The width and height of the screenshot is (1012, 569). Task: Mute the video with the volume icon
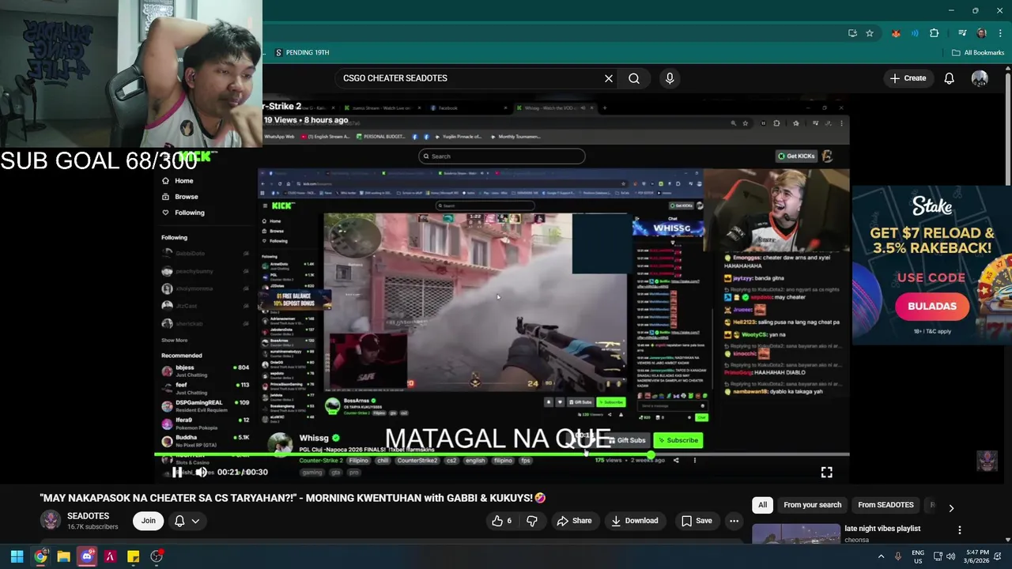(x=202, y=472)
